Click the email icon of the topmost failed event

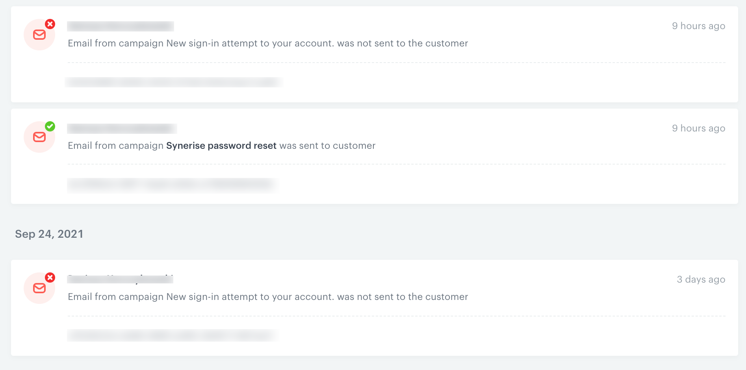[x=39, y=35]
